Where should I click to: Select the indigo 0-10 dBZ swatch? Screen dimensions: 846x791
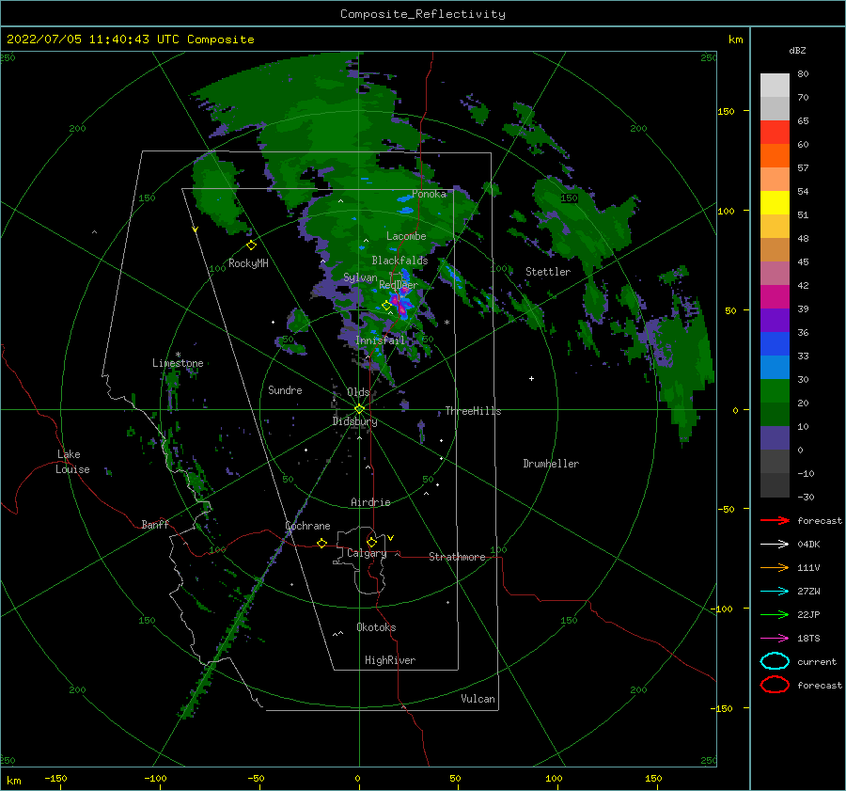[x=775, y=438]
